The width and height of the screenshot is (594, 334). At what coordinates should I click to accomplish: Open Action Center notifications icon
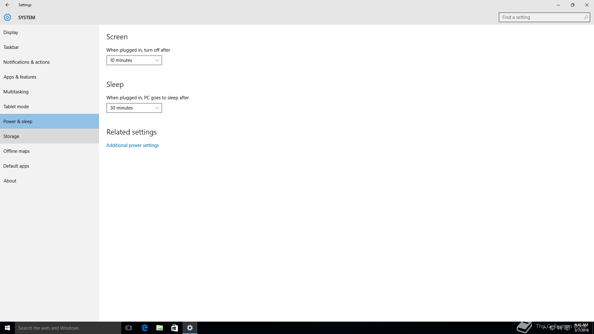pyautogui.click(x=567, y=328)
